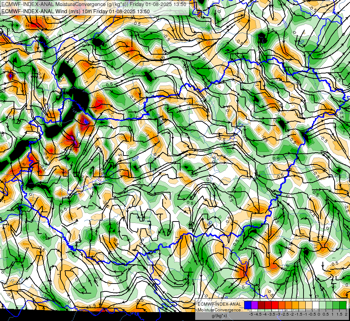Click the "-2.5" legend scale value
Viewport: 350px width, 321px height.
285,314
